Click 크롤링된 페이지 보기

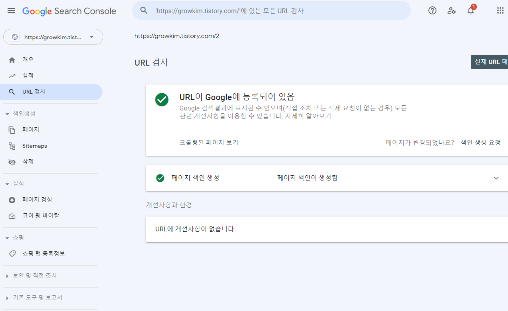(209, 142)
